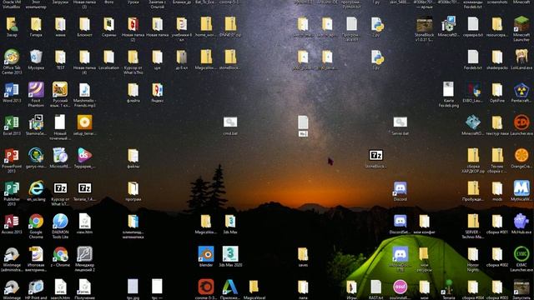Select the McHub.exe icon
Image resolution: width=534 pixels, height=300 pixels.
tap(521, 222)
